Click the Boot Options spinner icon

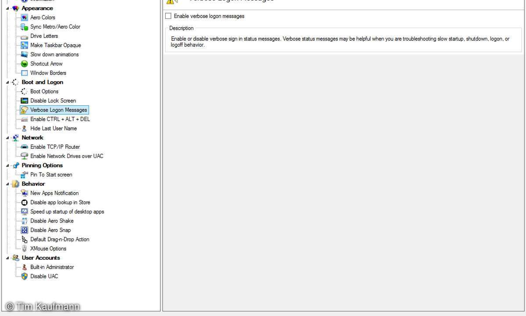(x=25, y=91)
